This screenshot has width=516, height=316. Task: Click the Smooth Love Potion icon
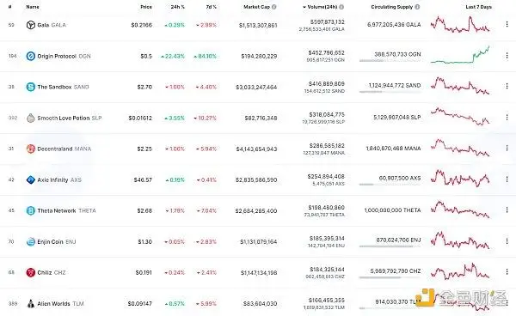point(31,118)
